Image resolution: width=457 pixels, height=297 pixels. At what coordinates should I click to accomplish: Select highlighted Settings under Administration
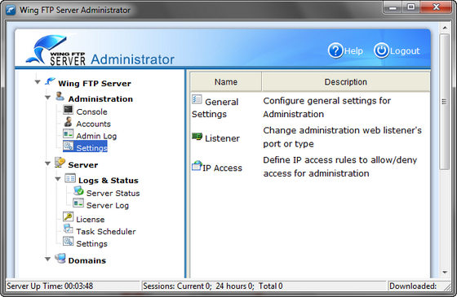[91, 148]
